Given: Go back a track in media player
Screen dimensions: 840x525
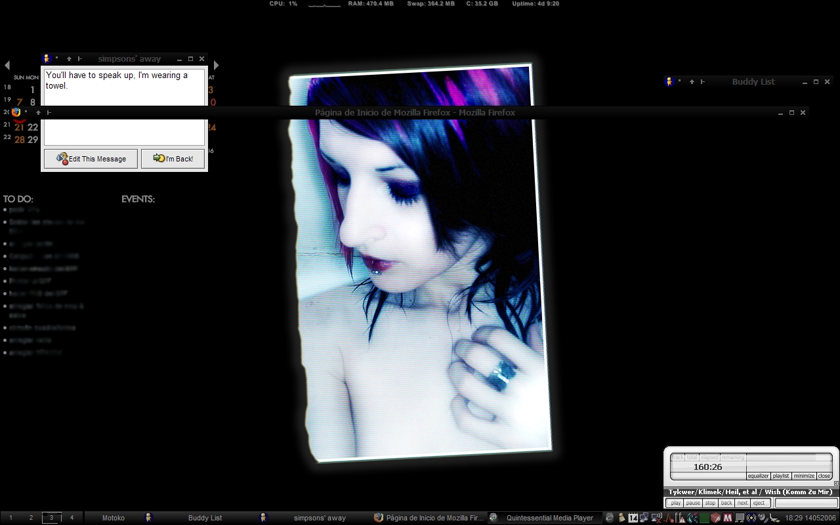Looking at the screenshot, I should (x=726, y=503).
